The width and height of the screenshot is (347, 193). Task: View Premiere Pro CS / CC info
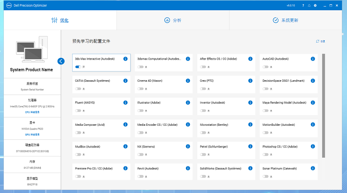point(125,168)
